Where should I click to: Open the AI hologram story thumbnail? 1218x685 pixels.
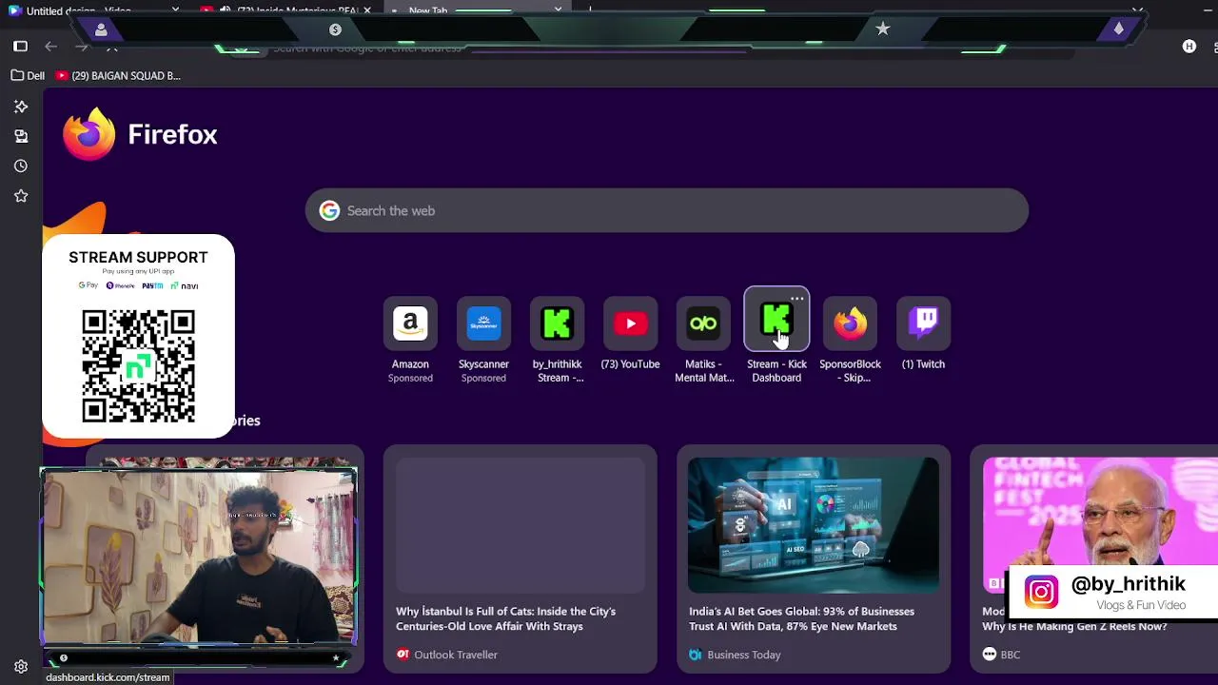coord(813,524)
